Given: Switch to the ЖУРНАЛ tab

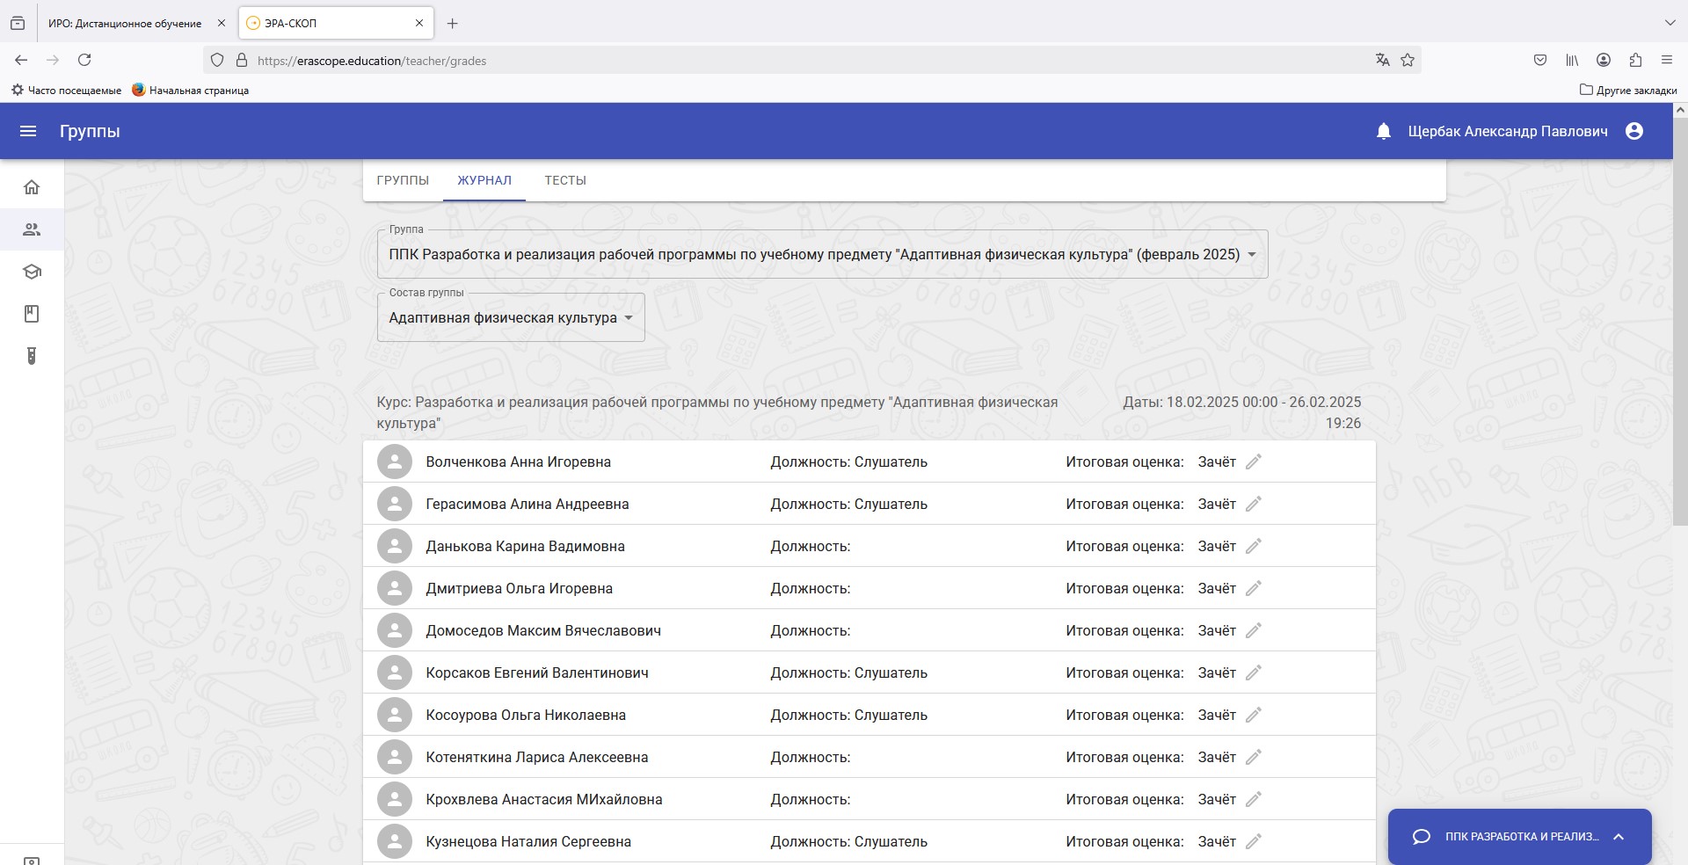Looking at the screenshot, I should (x=484, y=180).
